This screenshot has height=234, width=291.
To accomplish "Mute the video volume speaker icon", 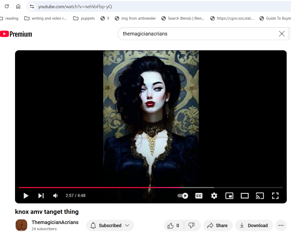I will 56,196.
